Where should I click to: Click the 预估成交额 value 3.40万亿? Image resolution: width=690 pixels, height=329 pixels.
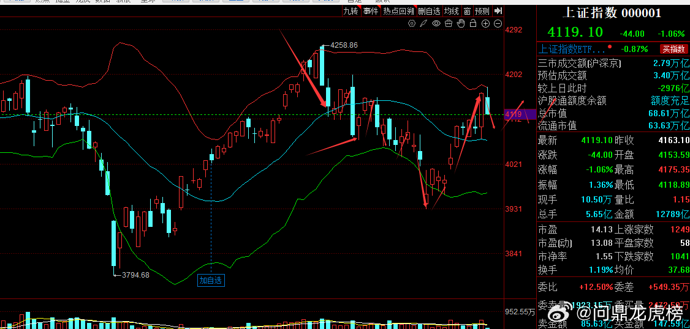[x=670, y=76]
